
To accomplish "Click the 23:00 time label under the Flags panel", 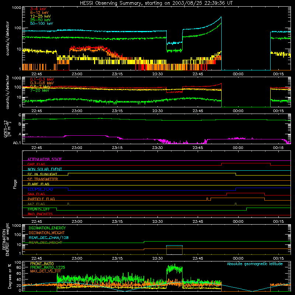I will [77, 222].
